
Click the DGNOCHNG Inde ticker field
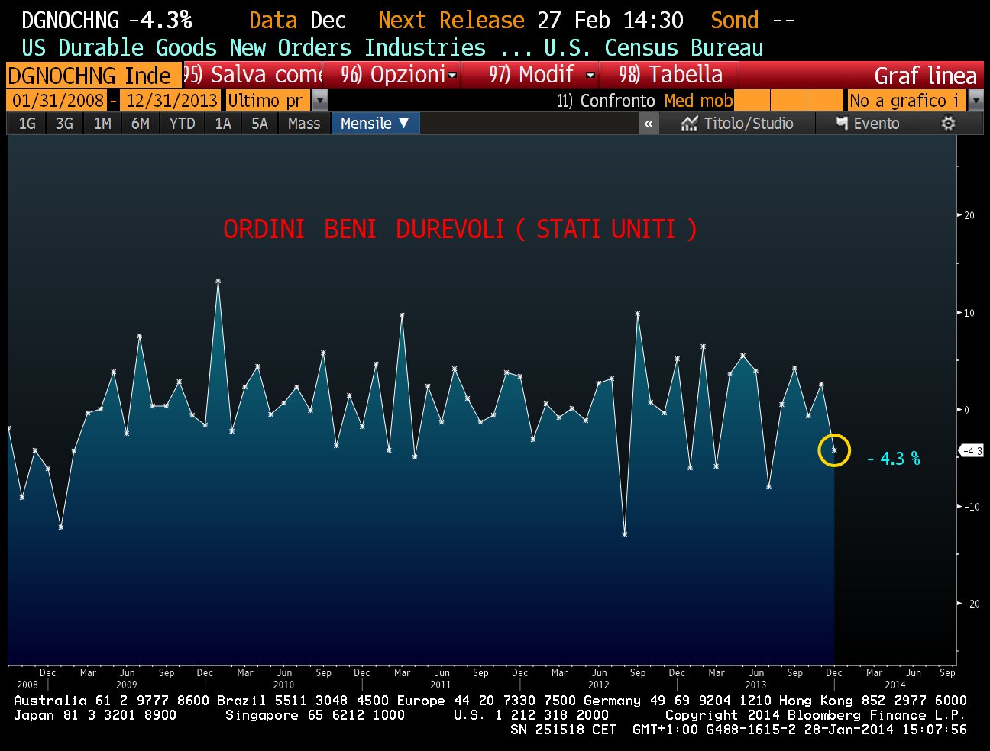pos(94,76)
